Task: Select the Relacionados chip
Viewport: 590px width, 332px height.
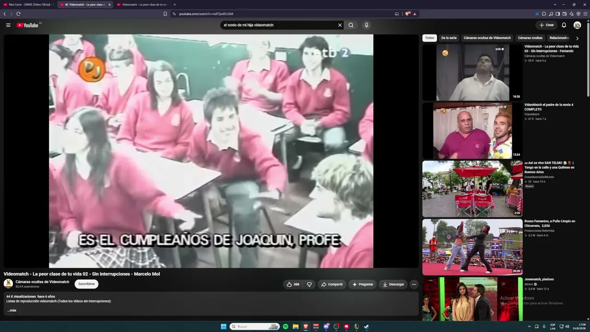Action: [559, 38]
